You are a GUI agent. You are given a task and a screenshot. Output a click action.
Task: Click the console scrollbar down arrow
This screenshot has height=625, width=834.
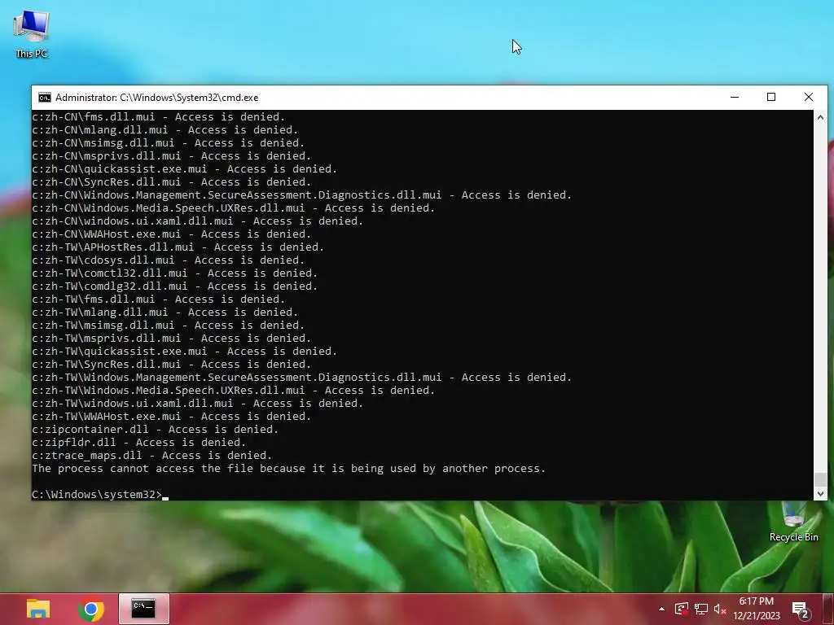tap(820, 494)
